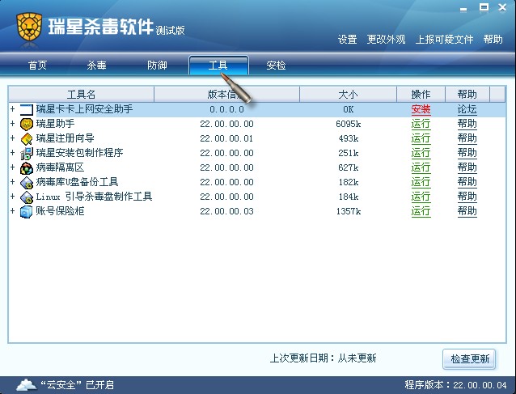516x394 pixels.
Task: Click 程序版本: 22.00.00.04 status text
Action: point(456,385)
